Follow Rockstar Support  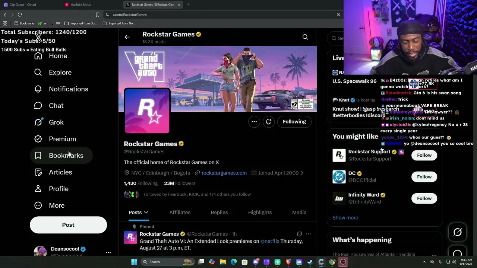[424, 155]
